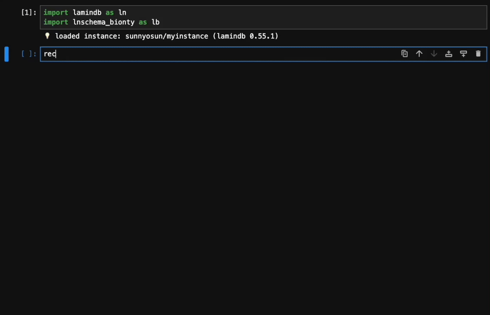Click the trash icon in the cell toolbar
Screen dimensions: 490x315
[x=478, y=53]
